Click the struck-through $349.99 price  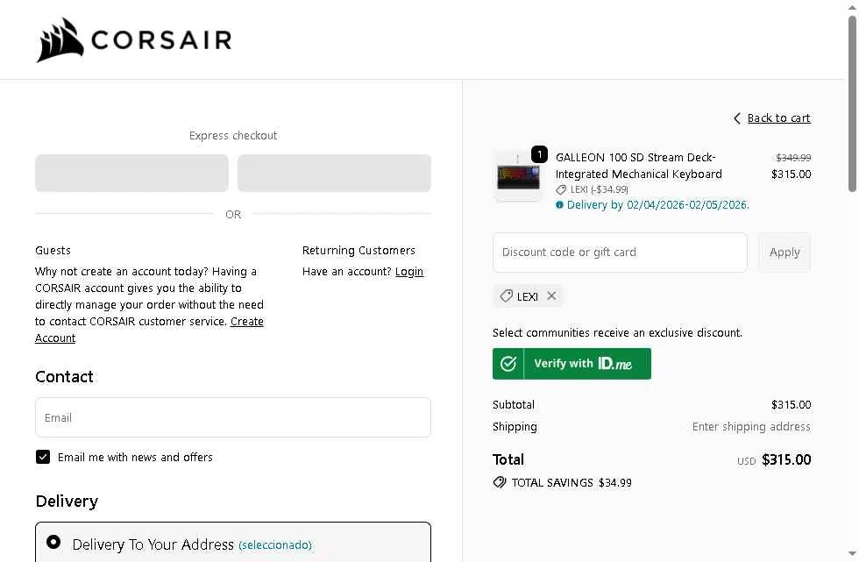tap(793, 158)
